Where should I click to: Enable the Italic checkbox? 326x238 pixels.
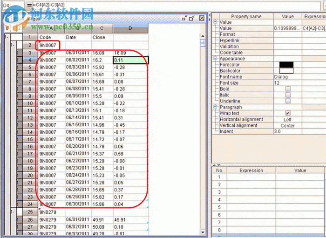(x=287, y=95)
